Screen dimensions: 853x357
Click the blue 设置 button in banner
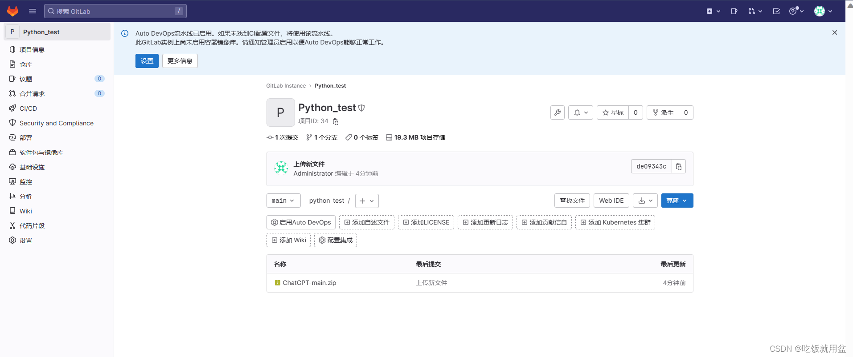147,61
